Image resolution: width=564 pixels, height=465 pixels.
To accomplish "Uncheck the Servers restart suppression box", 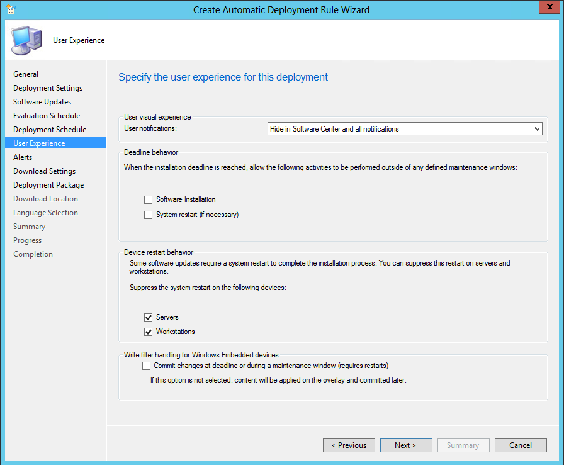I will point(148,317).
